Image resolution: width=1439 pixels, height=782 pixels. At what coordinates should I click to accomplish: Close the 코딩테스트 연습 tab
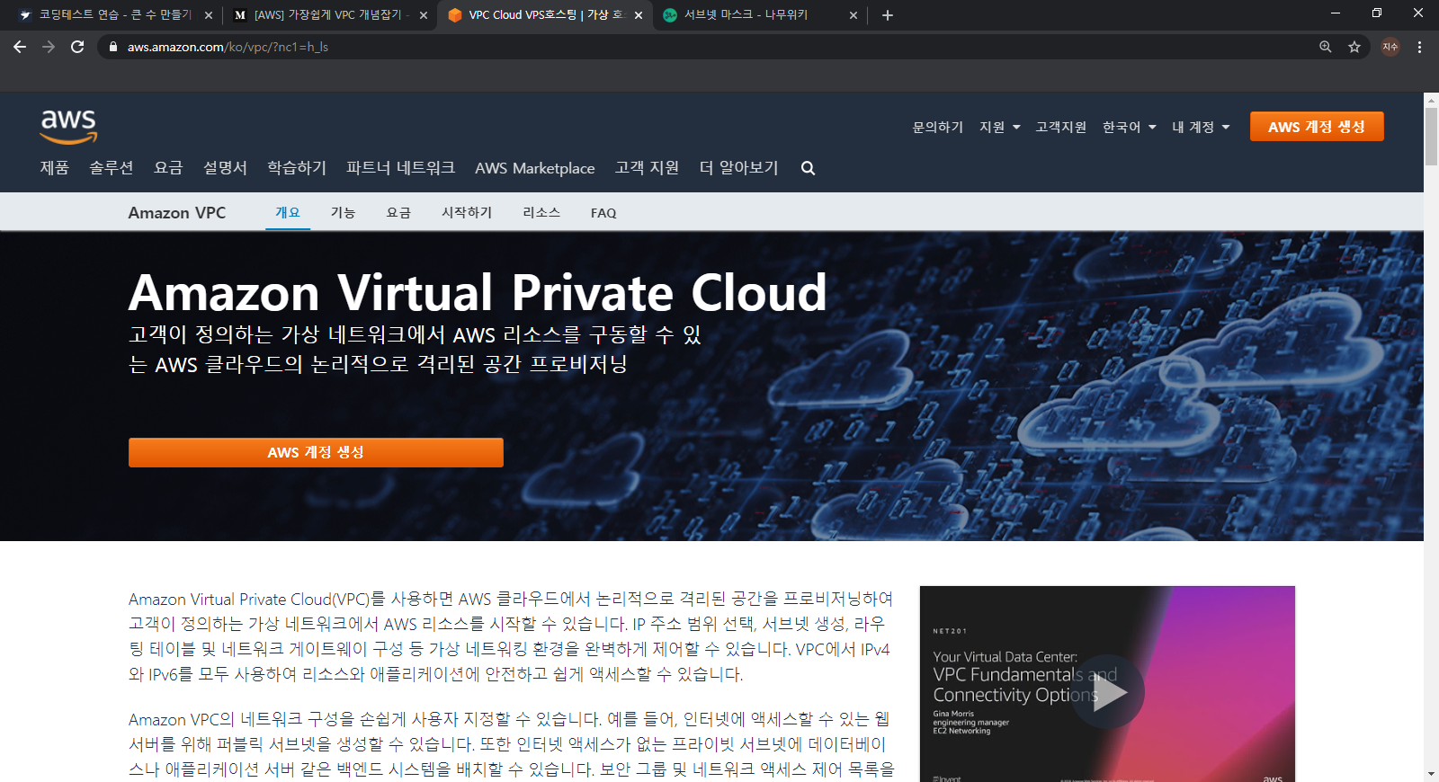(209, 15)
